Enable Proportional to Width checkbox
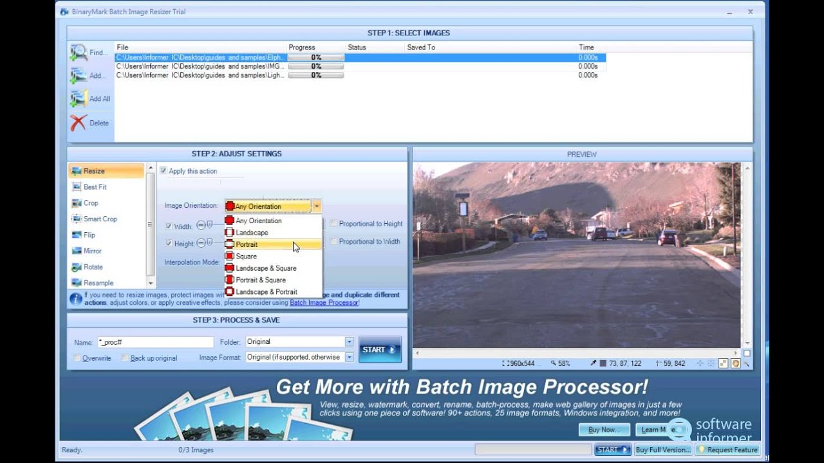The image size is (824, 463). [x=333, y=241]
